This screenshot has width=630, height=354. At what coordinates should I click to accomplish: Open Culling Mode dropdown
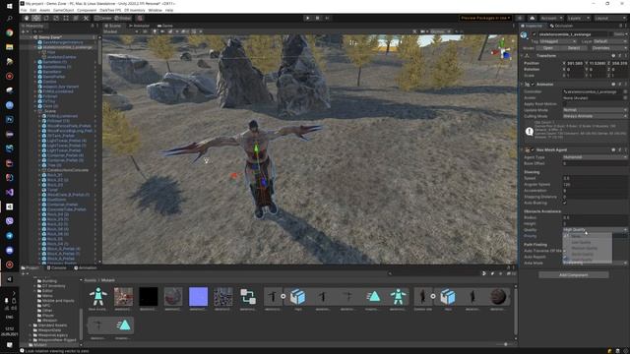(x=595, y=116)
